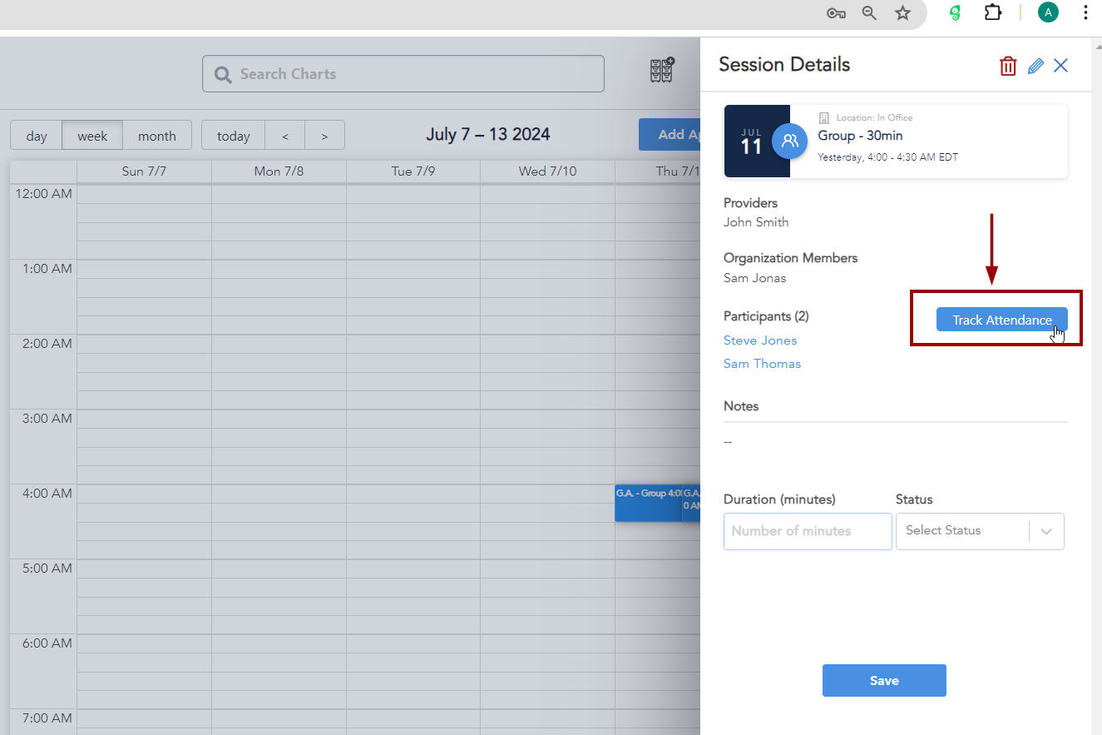Jump to today in the calendar
Image resolution: width=1102 pixels, height=735 pixels.
click(x=233, y=136)
